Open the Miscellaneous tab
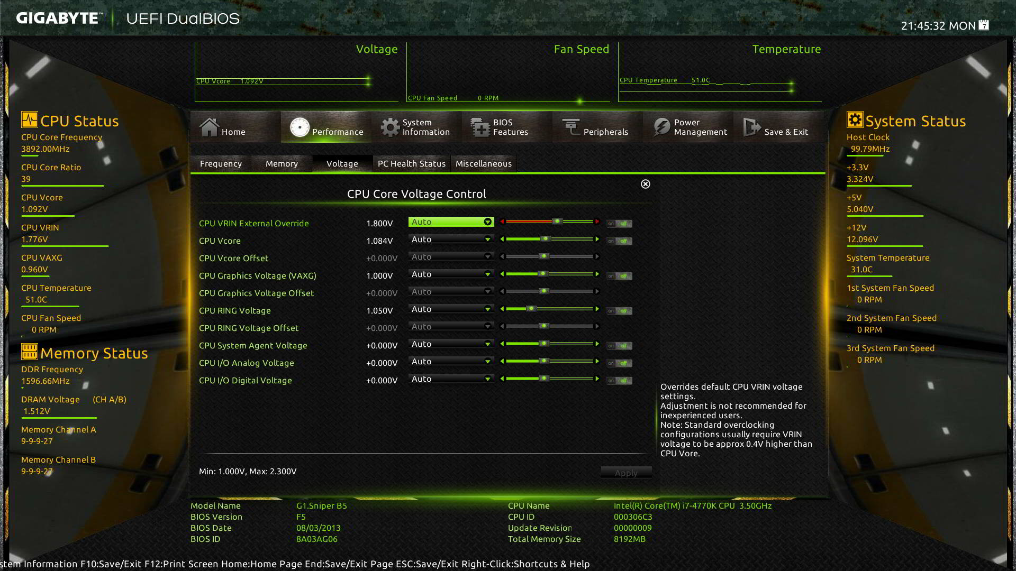This screenshot has width=1016, height=571. coord(484,164)
